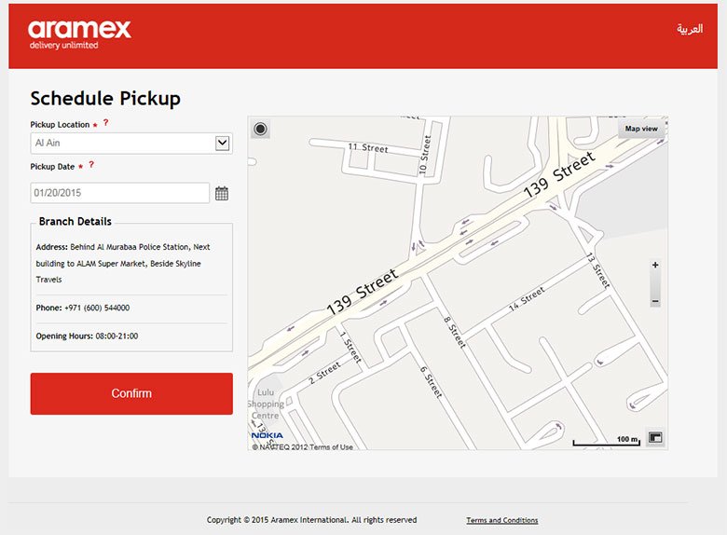This screenshot has height=535, width=727.
Task: Click the Confirm button
Action: [x=131, y=393]
